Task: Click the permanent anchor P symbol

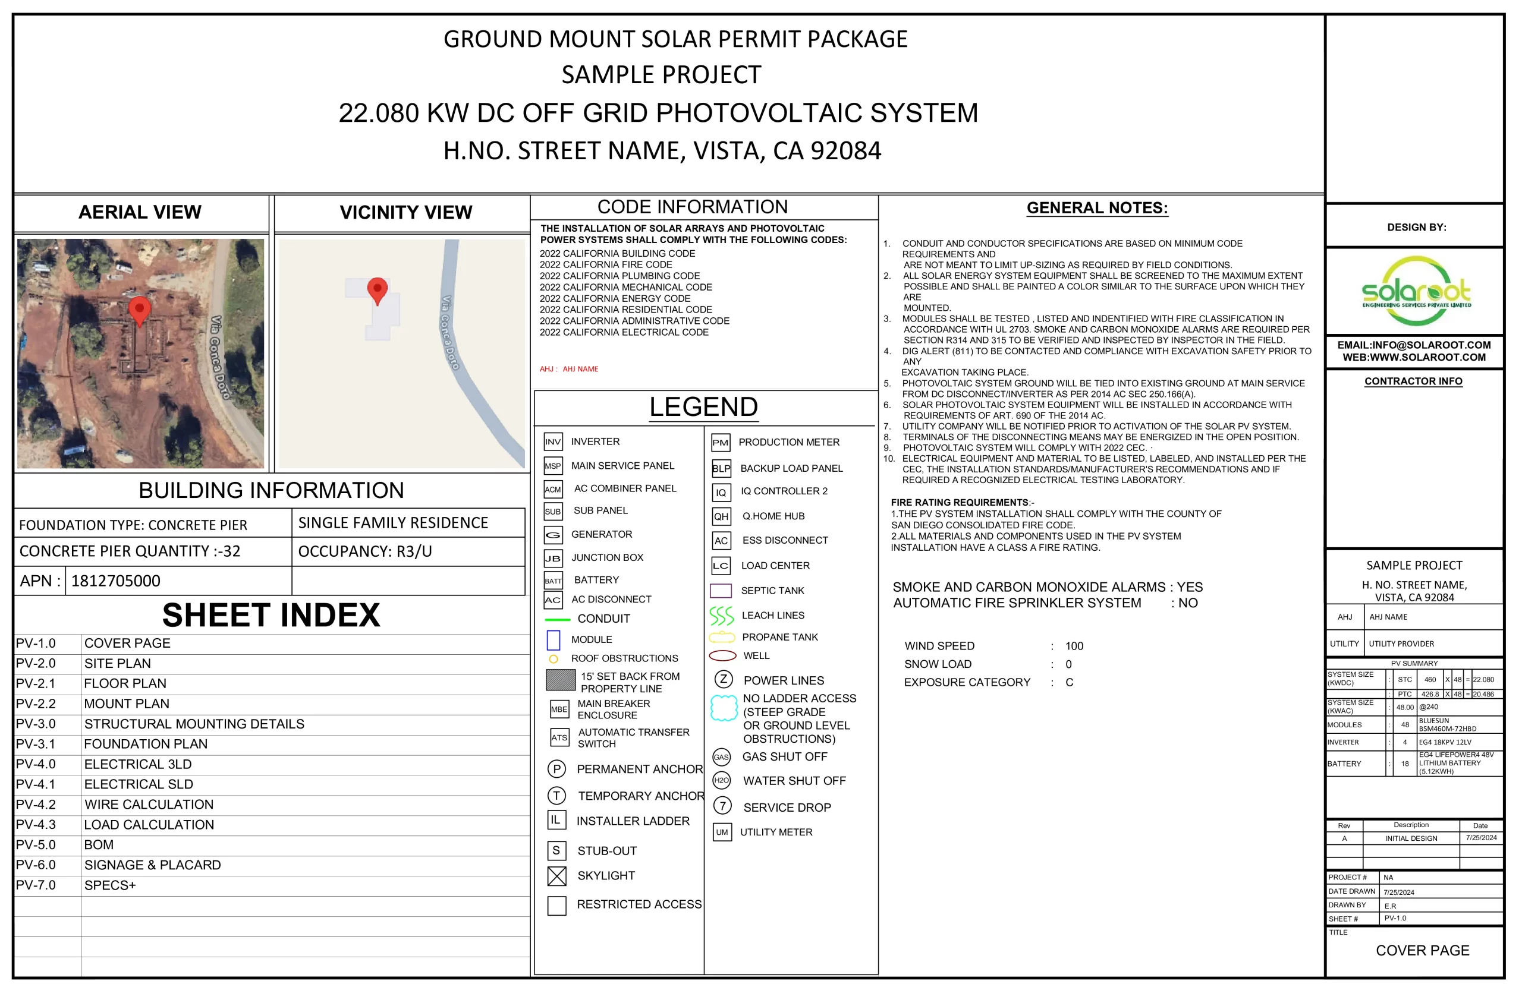Action: tap(556, 769)
